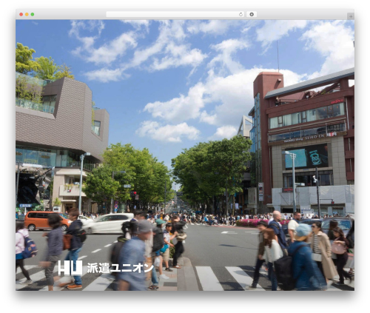Click the browser address bar field
Viewport: 370px width, 313px height.
coord(175,15)
